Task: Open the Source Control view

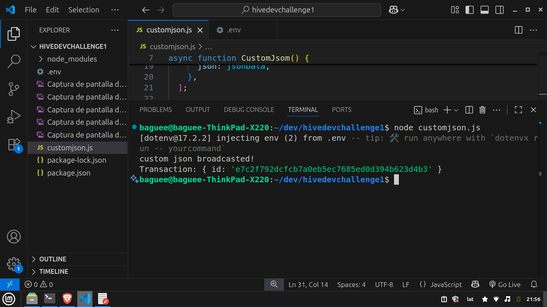Action: coord(14,89)
